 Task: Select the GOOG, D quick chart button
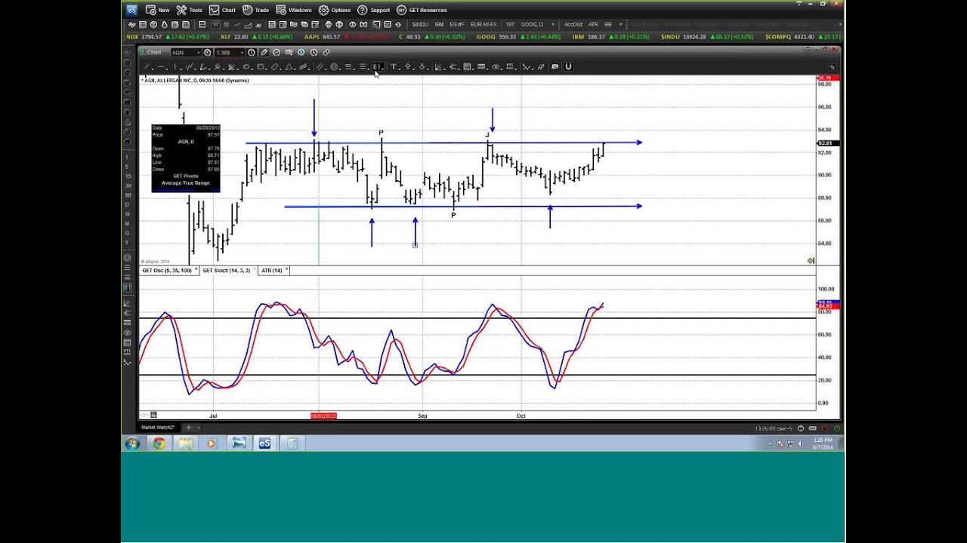pos(531,25)
